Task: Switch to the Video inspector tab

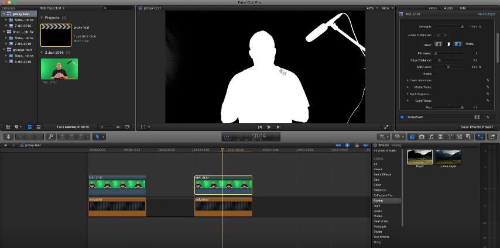Action: 433,8
